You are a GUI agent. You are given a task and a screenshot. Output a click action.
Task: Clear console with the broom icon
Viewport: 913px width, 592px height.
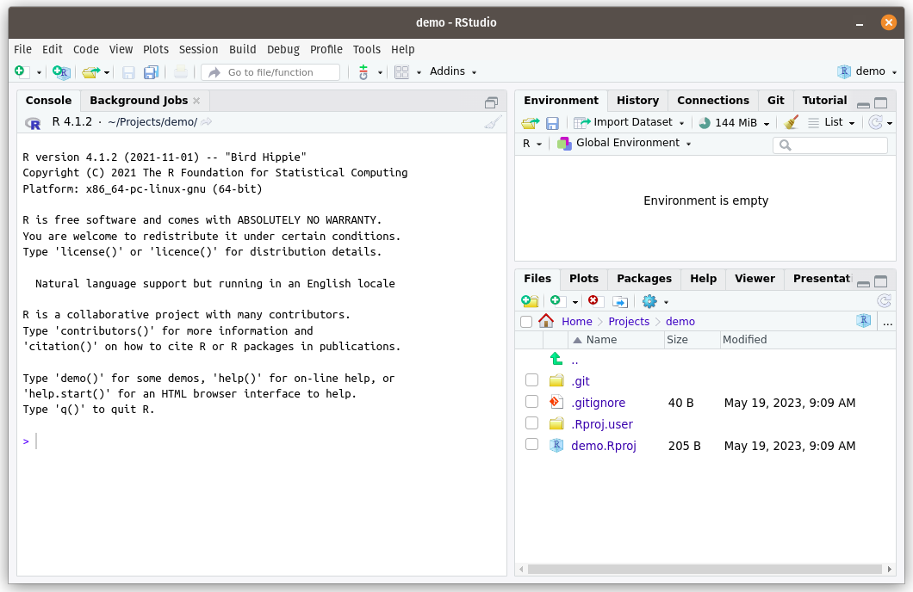coord(493,123)
